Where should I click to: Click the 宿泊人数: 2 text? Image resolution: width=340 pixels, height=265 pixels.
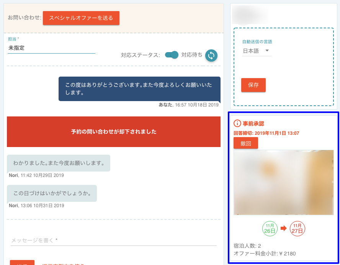247,246
